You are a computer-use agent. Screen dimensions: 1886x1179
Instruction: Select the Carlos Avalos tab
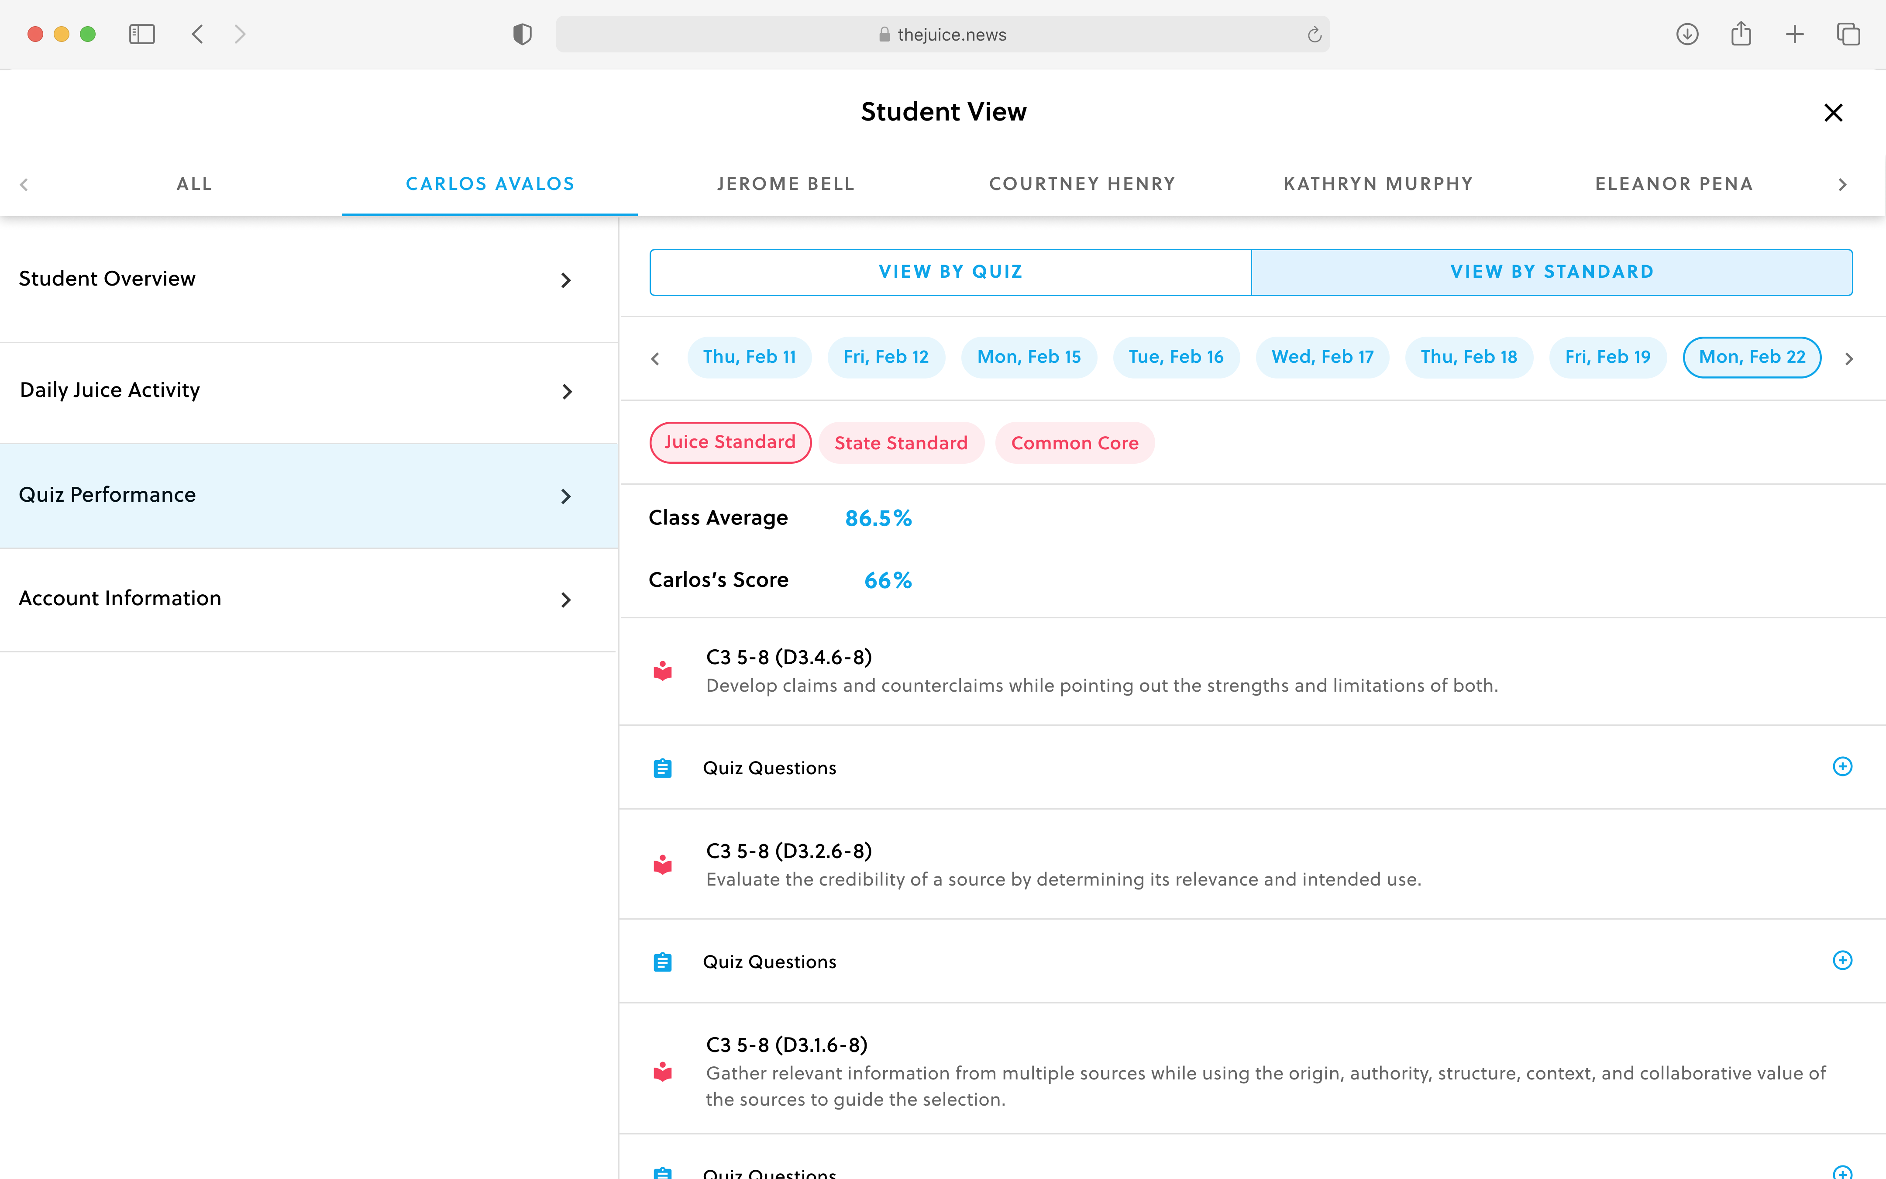pos(490,184)
